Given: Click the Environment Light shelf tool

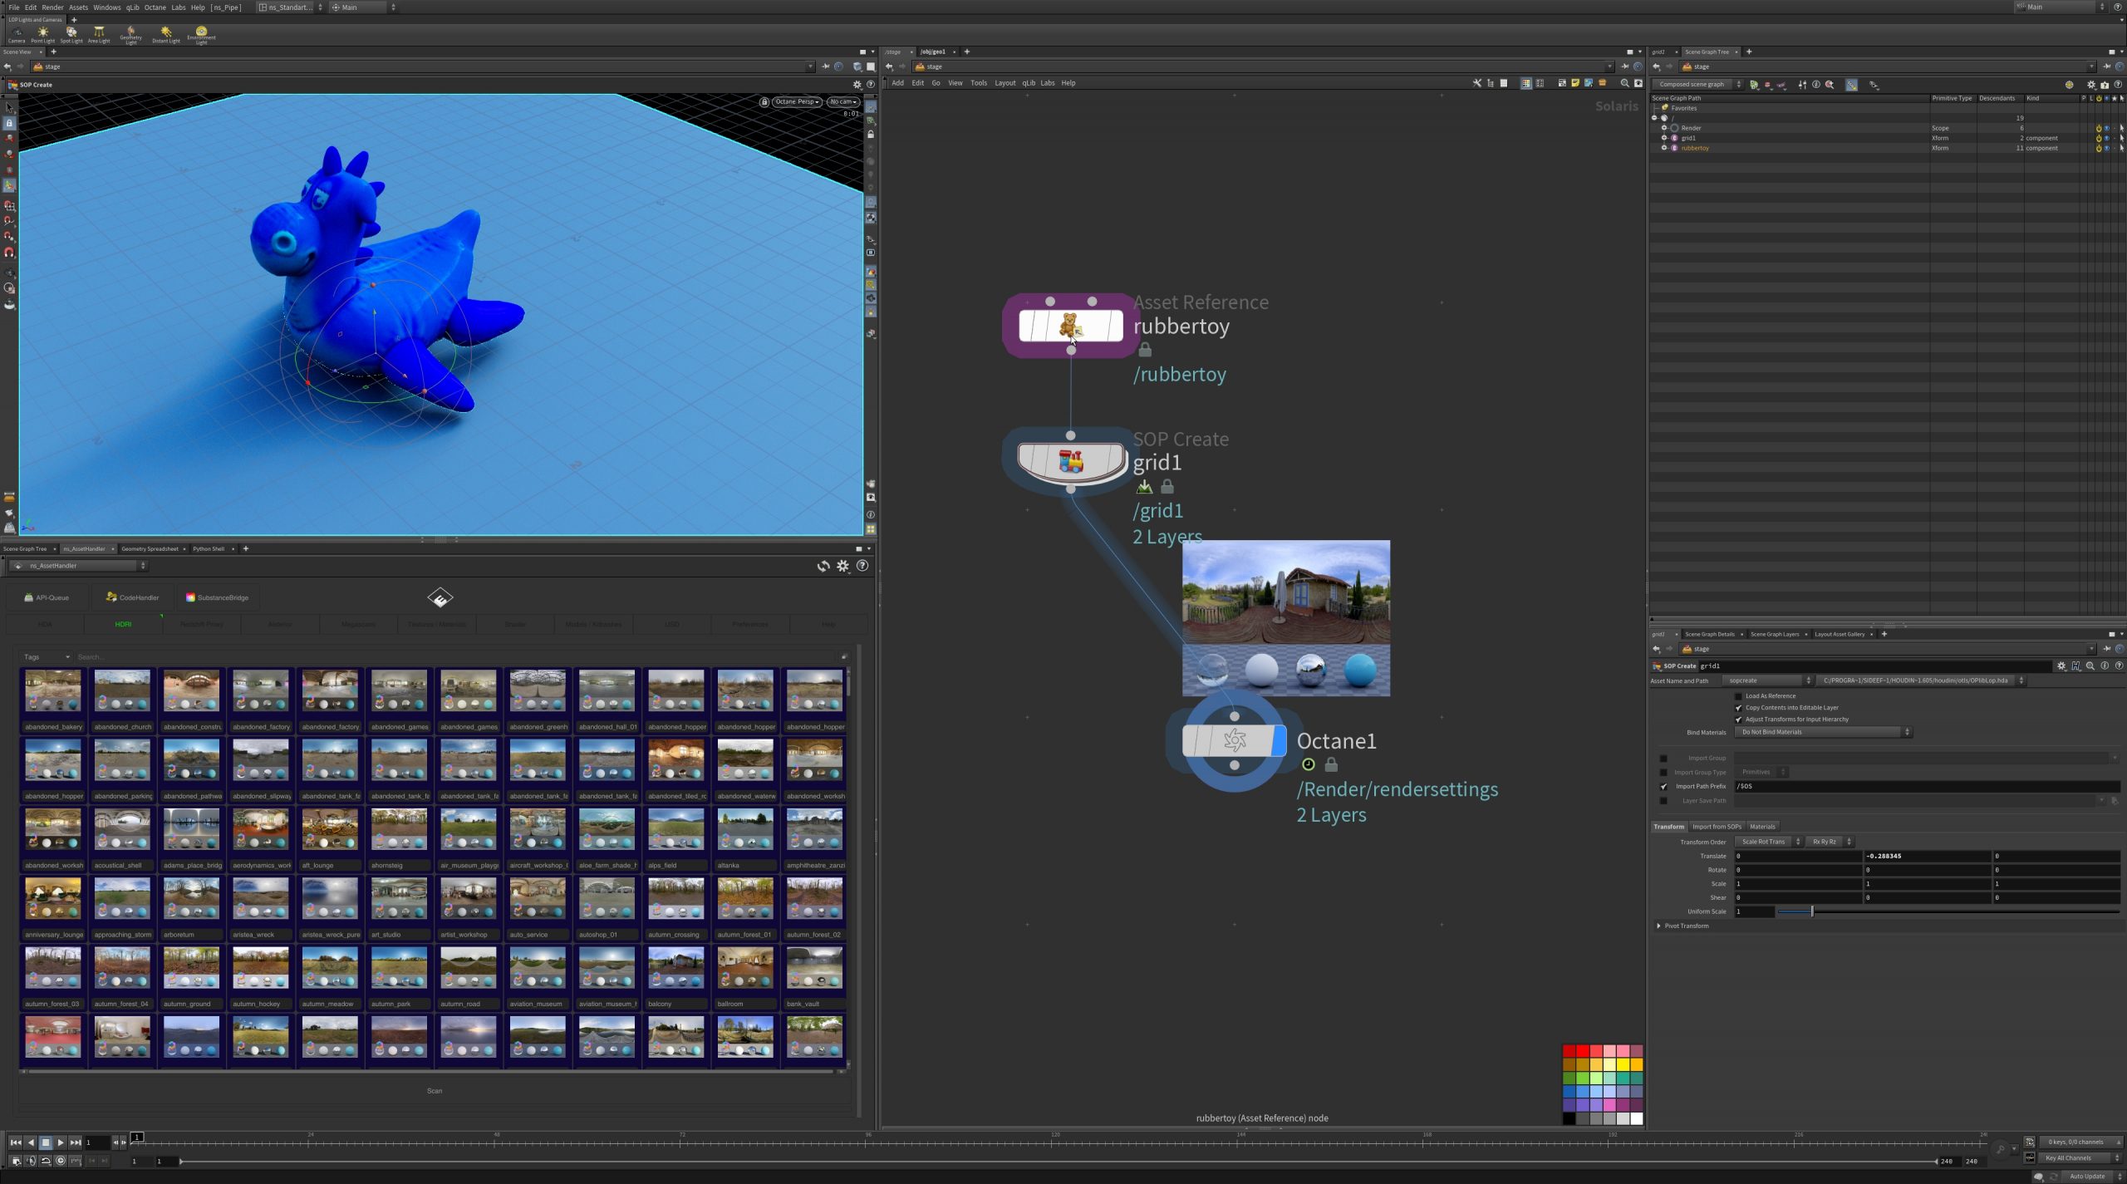Looking at the screenshot, I should [x=201, y=33].
